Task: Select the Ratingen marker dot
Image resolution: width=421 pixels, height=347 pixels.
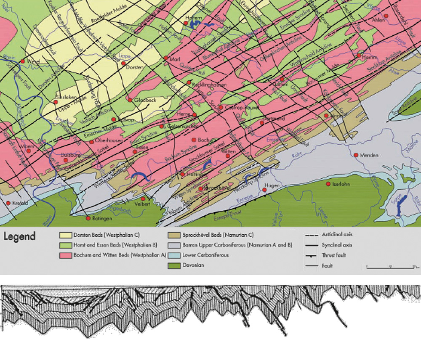Action: pos(88,218)
